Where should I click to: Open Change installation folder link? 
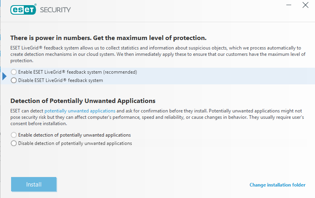click(277, 185)
